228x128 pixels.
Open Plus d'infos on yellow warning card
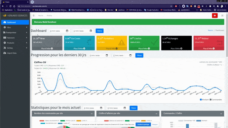tap(112, 48)
